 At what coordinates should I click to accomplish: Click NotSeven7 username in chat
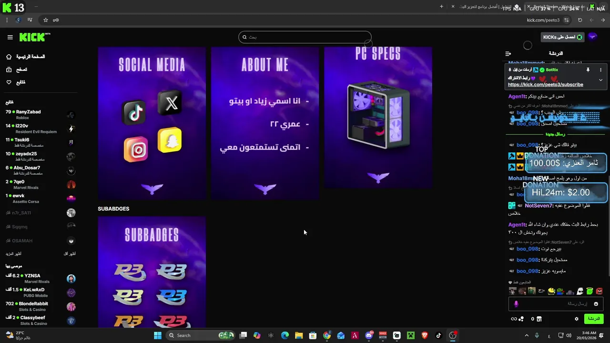[539, 206]
